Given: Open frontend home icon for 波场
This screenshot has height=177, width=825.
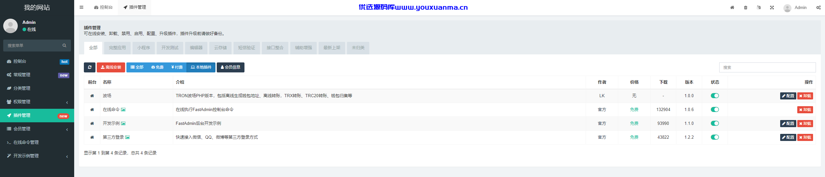Looking at the screenshot, I should click(x=92, y=96).
